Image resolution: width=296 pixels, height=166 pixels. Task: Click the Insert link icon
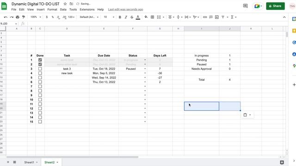205,17
